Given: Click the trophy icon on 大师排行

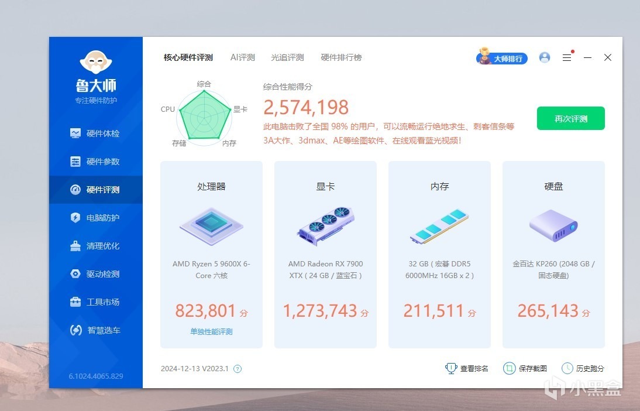Looking at the screenshot, I should (x=484, y=56).
